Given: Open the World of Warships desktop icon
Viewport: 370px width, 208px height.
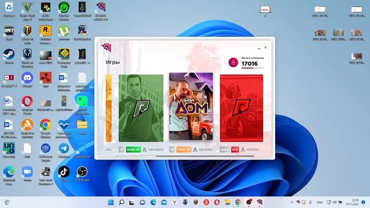Looking at the screenshot, I should point(27,58).
